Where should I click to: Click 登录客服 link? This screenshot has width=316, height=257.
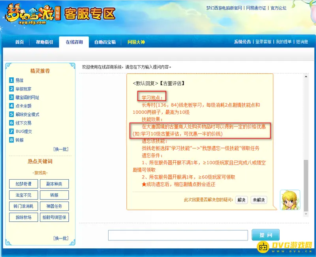click(263, 42)
